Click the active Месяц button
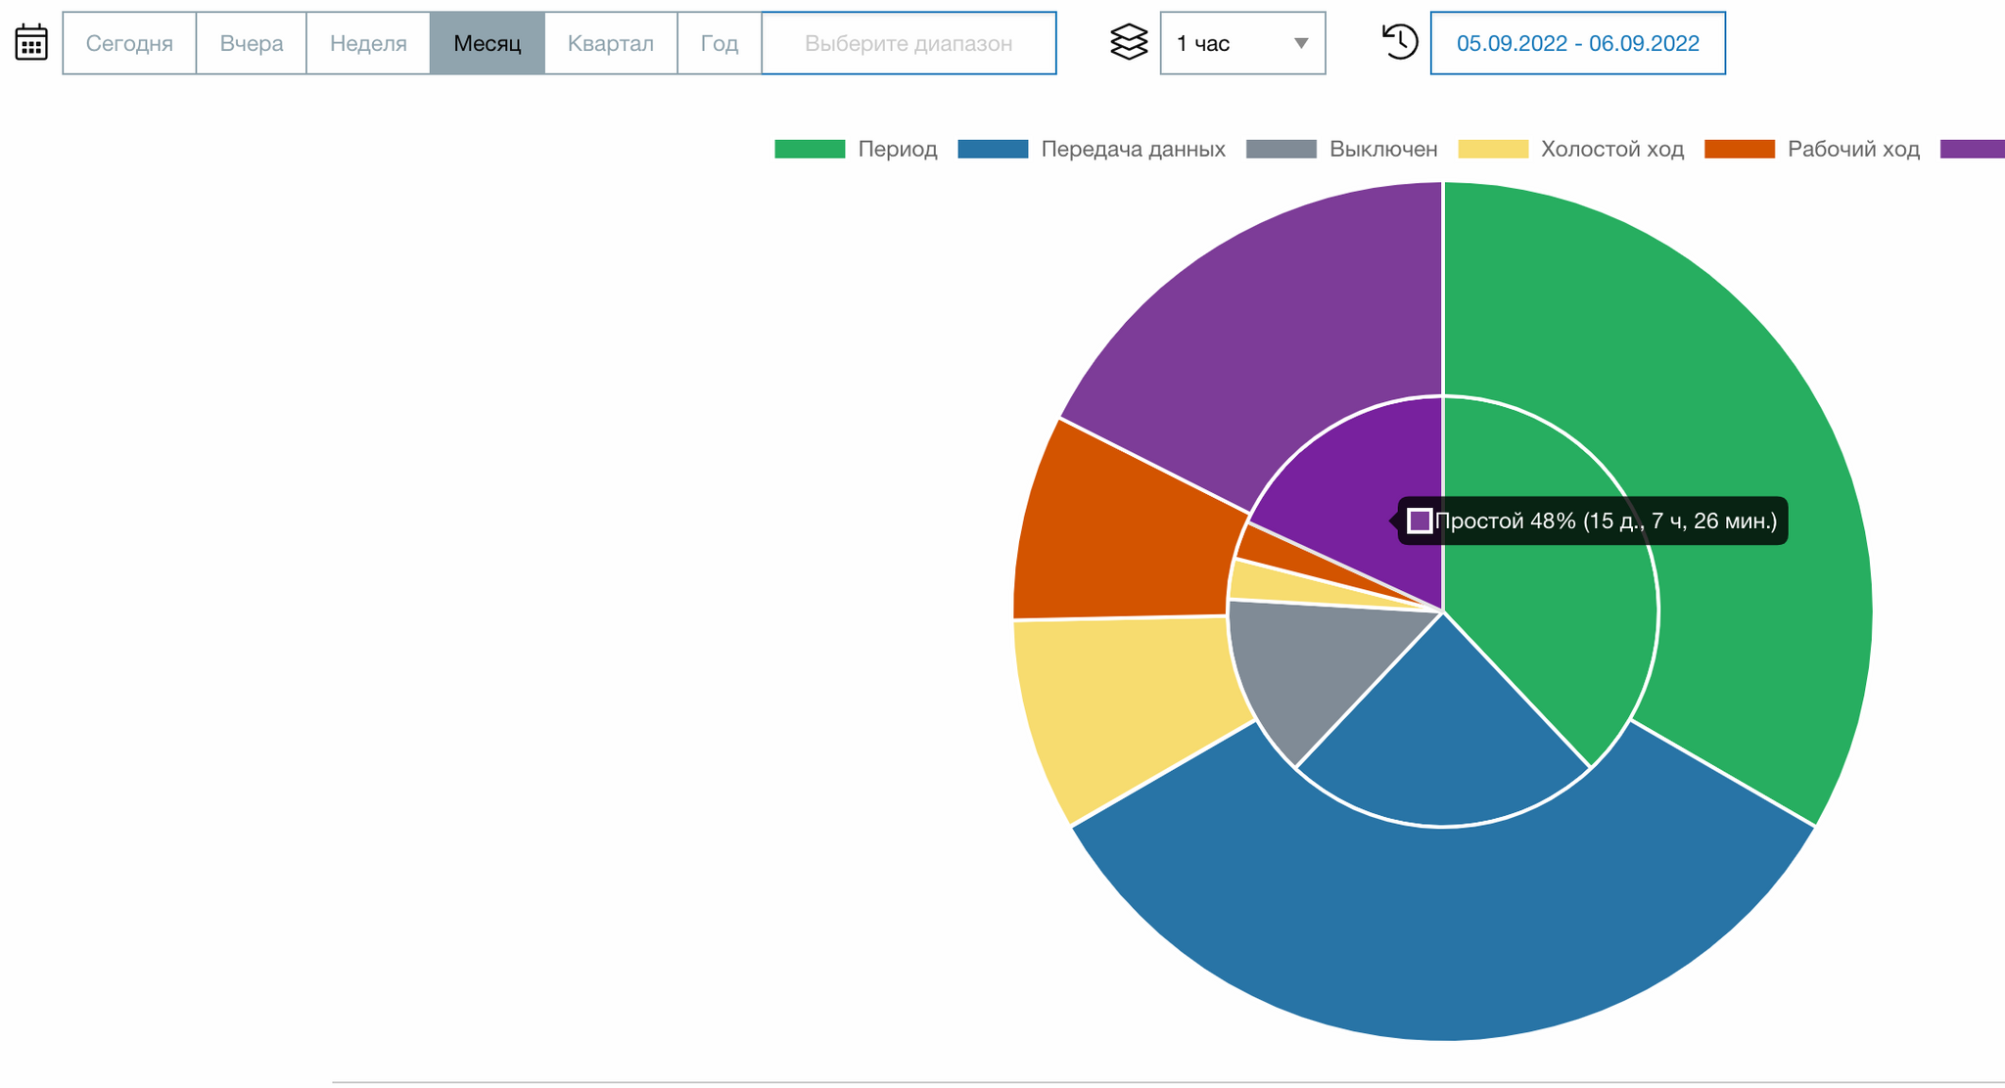Viewport: 2005px width, 1088px height. click(x=487, y=43)
